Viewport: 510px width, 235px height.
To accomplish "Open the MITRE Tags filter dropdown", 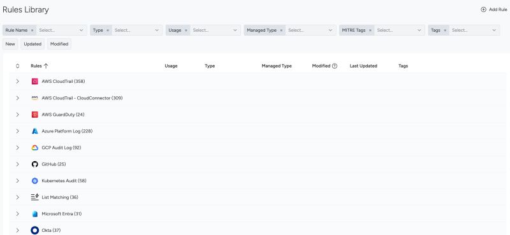I will pyautogui.click(x=400, y=30).
